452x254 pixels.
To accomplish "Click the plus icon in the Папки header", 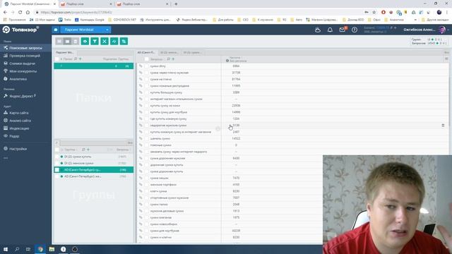I will 81,59.
